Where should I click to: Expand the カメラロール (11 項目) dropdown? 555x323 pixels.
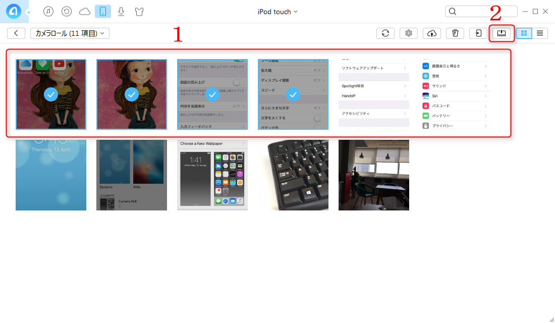click(70, 33)
